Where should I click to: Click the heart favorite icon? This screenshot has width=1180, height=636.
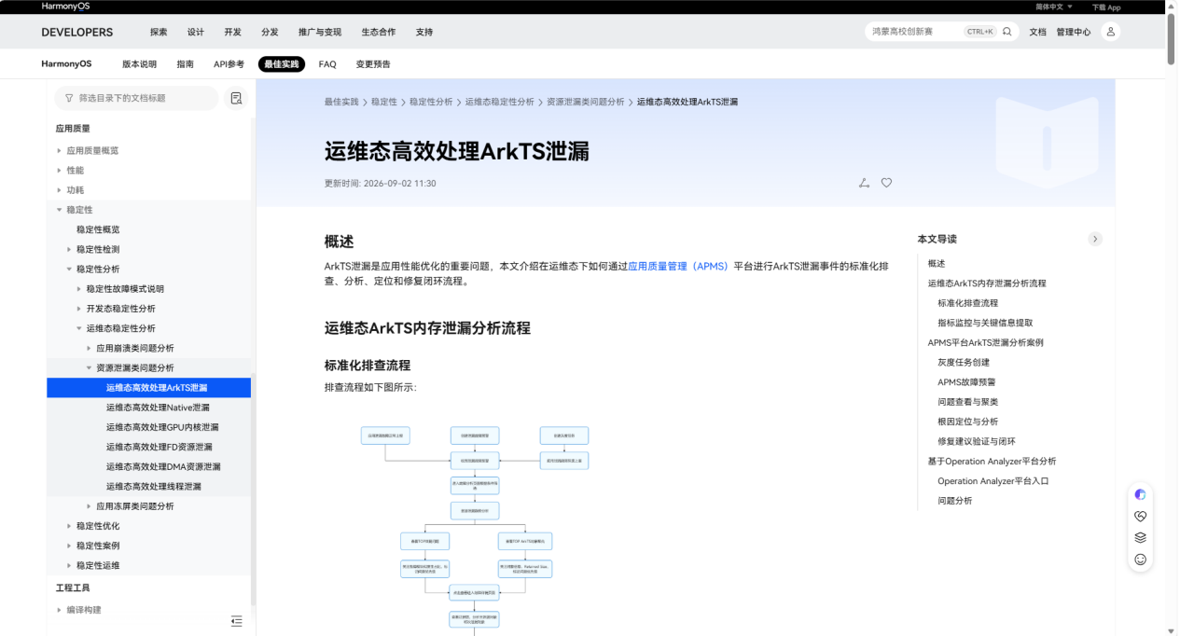886,183
